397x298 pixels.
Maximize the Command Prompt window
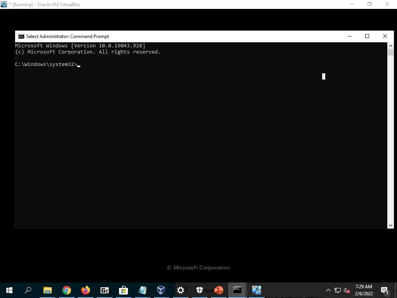click(x=367, y=36)
